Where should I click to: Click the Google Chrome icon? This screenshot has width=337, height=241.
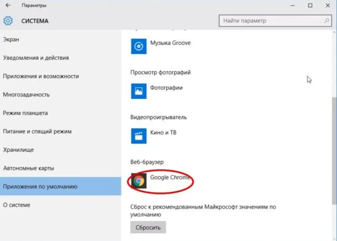(139, 181)
